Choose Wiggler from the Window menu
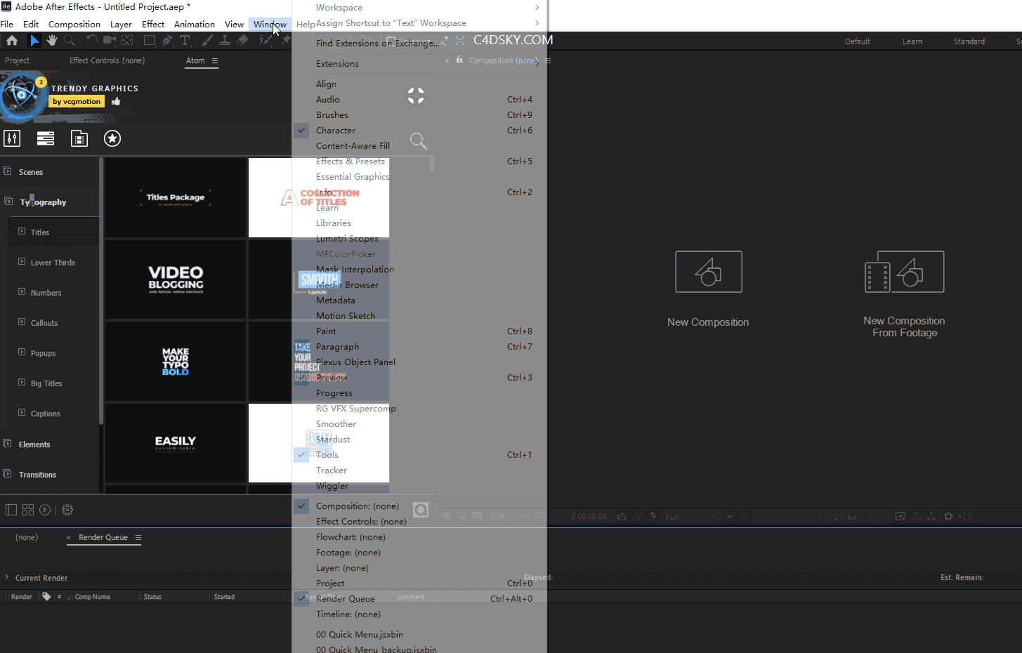This screenshot has height=653, width=1022. 419,485
